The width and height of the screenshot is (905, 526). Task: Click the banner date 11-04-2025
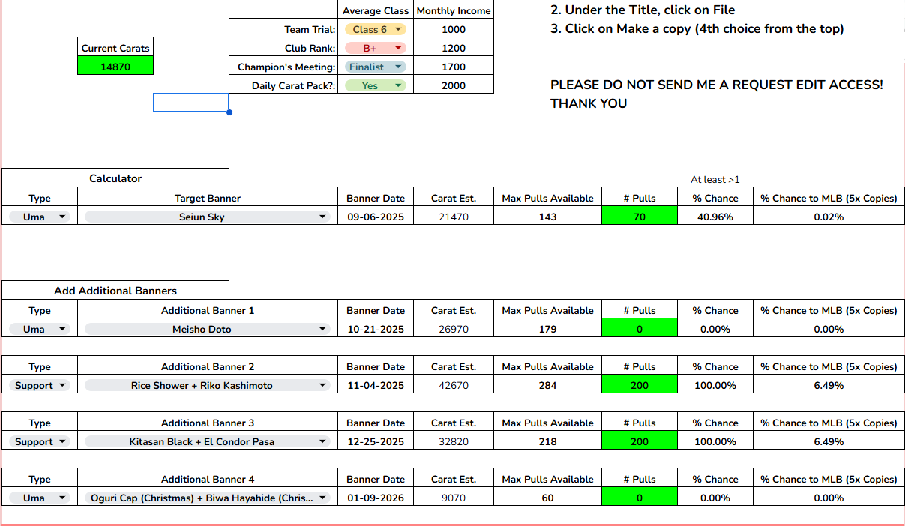tap(376, 385)
